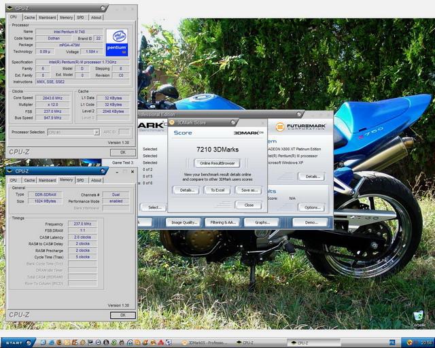Image resolution: width=435 pixels, height=348 pixels.
Task: Click Channels # value Dual
Action: (116, 194)
